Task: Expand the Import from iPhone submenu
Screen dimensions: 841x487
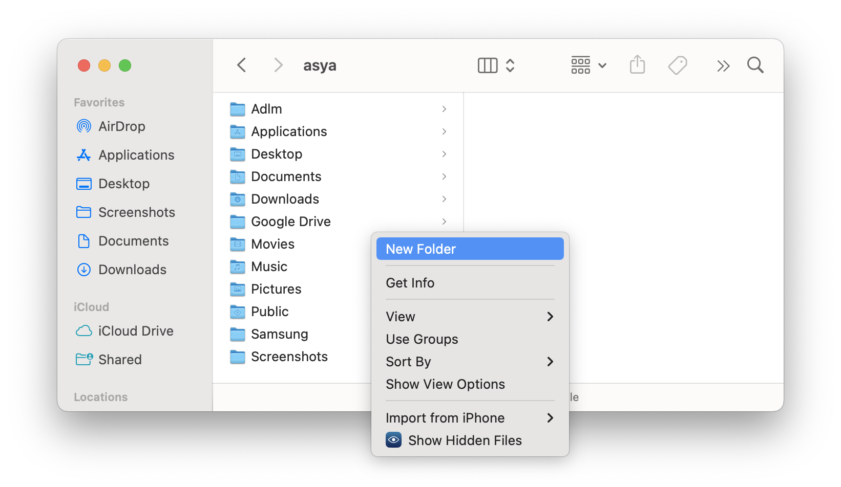Action: point(470,418)
